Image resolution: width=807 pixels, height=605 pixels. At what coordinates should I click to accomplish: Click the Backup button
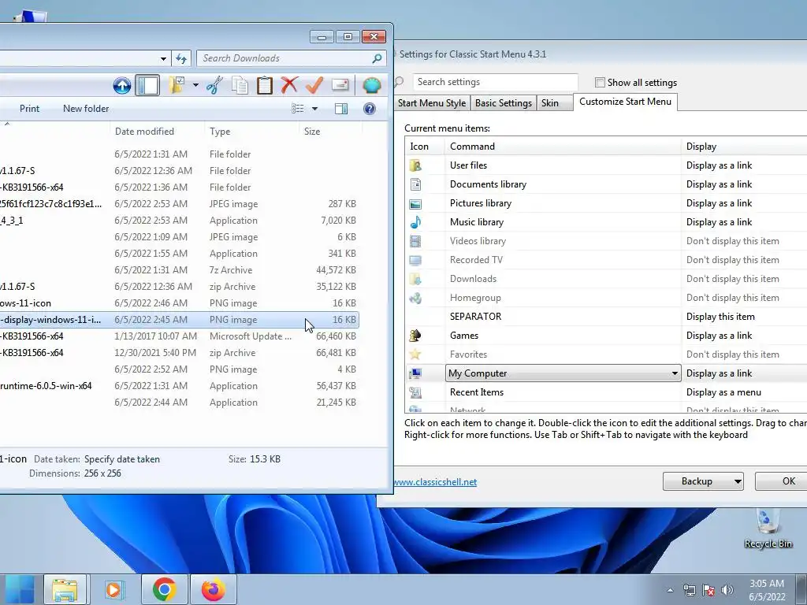697,481
